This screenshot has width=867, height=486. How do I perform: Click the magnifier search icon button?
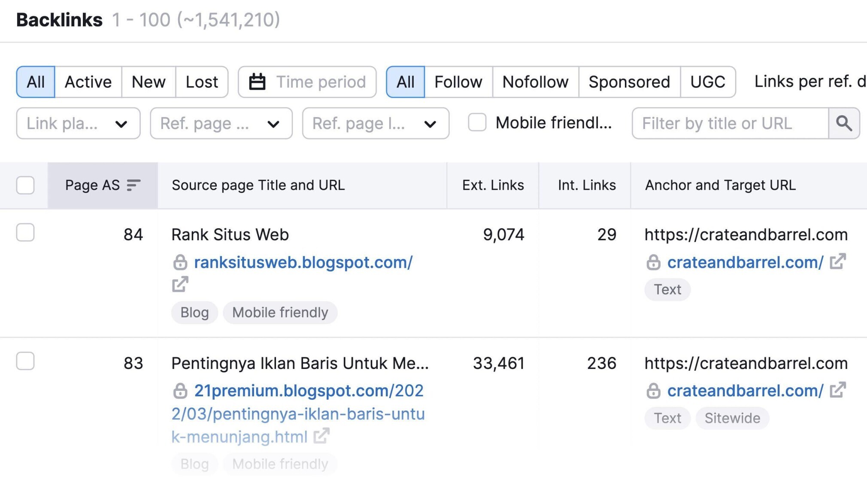844,124
